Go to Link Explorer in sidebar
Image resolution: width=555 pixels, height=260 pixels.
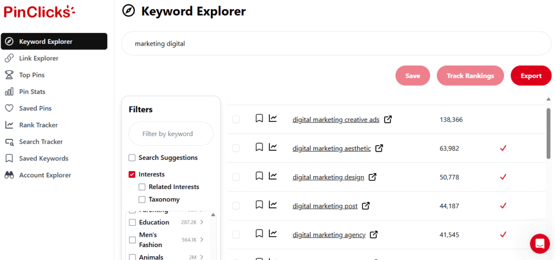[38, 58]
